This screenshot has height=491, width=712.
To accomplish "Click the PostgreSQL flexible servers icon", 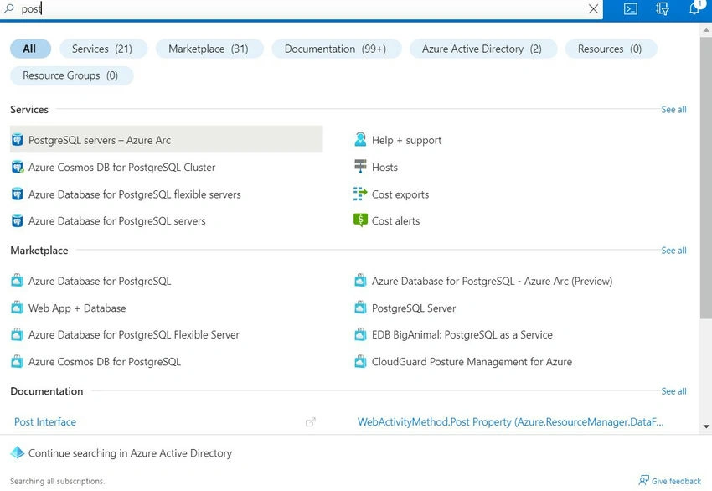I will tap(18, 194).
